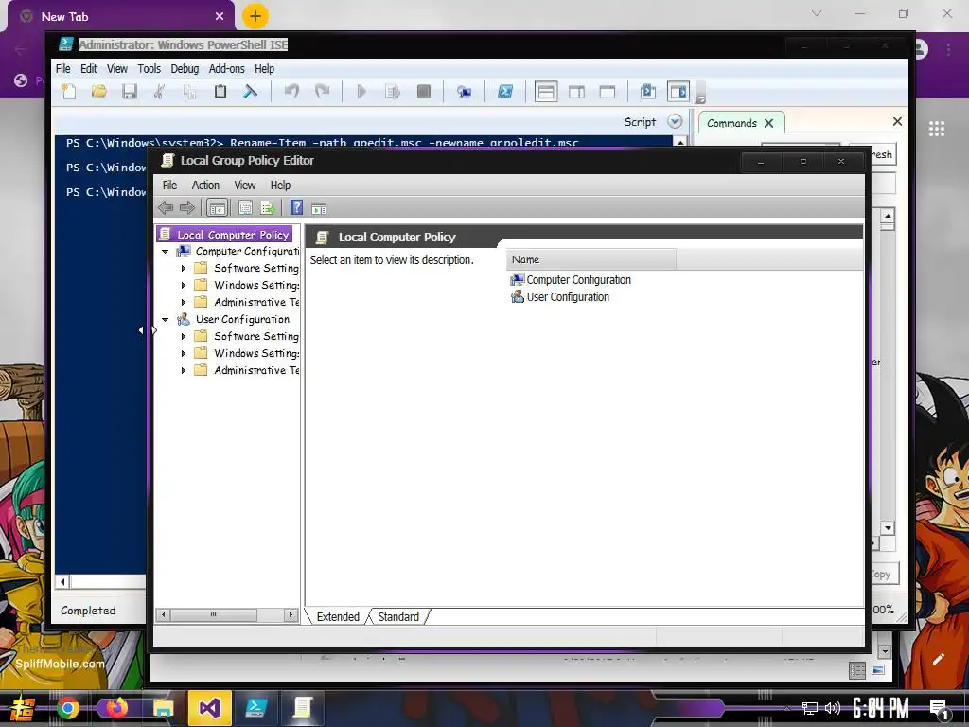Click the Back arrow in the Group Policy Editor
Image resolution: width=969 pixels, height=727 pixels.
pyautogui.click(x=166, y=208)
